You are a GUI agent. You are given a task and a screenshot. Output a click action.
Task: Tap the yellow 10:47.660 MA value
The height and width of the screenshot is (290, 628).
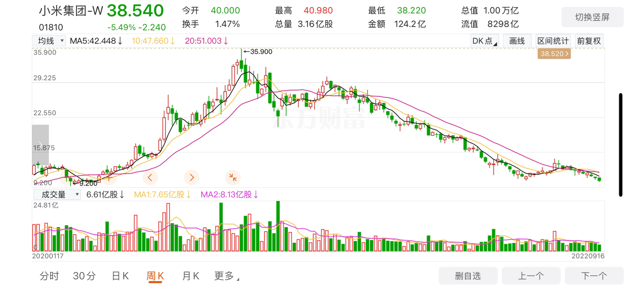pyautogui.click(x=153, y=41)
